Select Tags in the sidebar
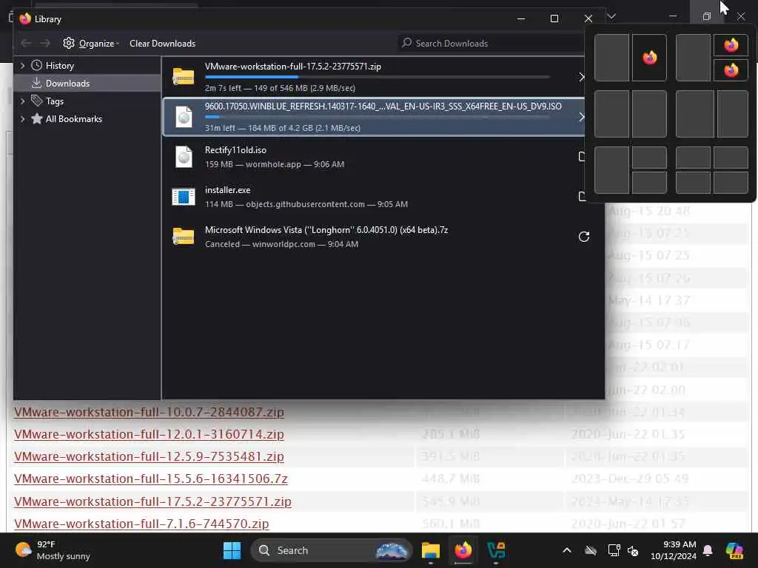The height and width of the screenshot is (568, 758). click(x=55, y=101)
